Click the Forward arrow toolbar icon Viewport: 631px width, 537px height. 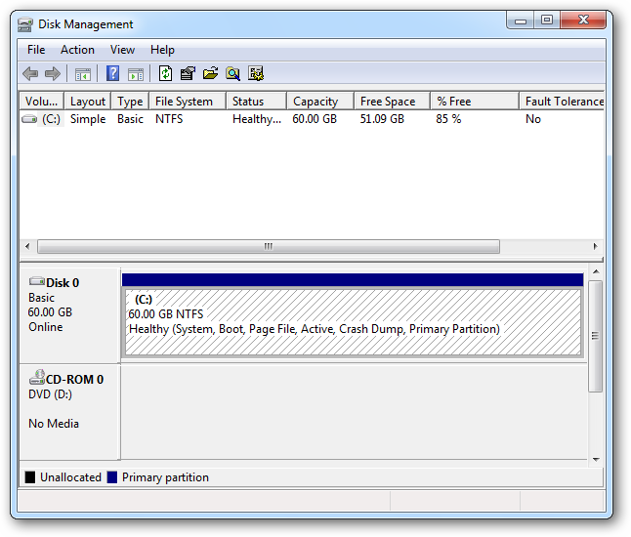pos(53,73)
